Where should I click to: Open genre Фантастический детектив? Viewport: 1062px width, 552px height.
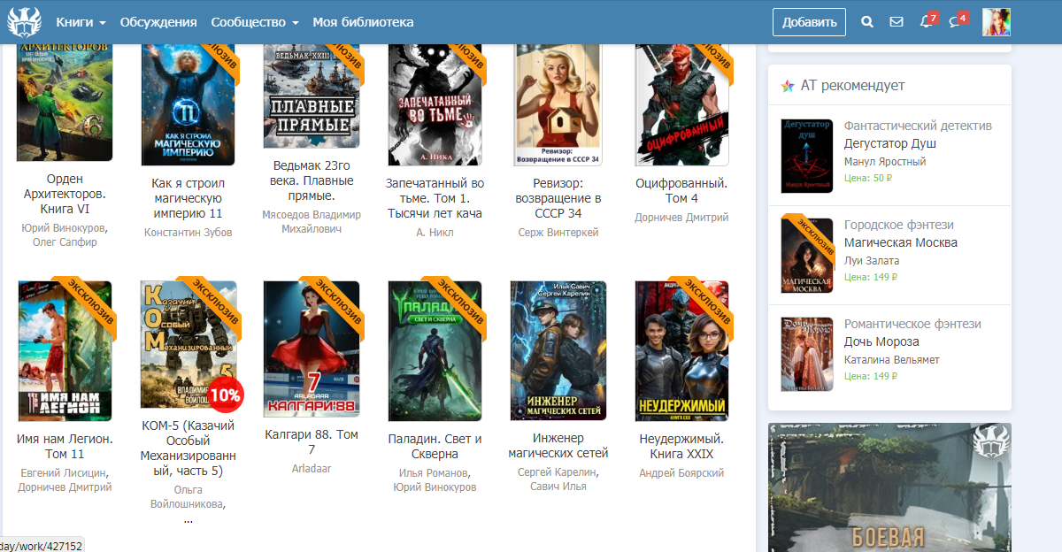918,126
